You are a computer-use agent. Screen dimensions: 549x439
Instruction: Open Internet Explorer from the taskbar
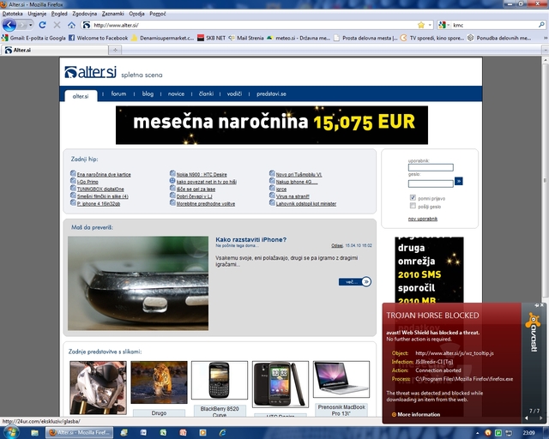click(x=222, y=433)
